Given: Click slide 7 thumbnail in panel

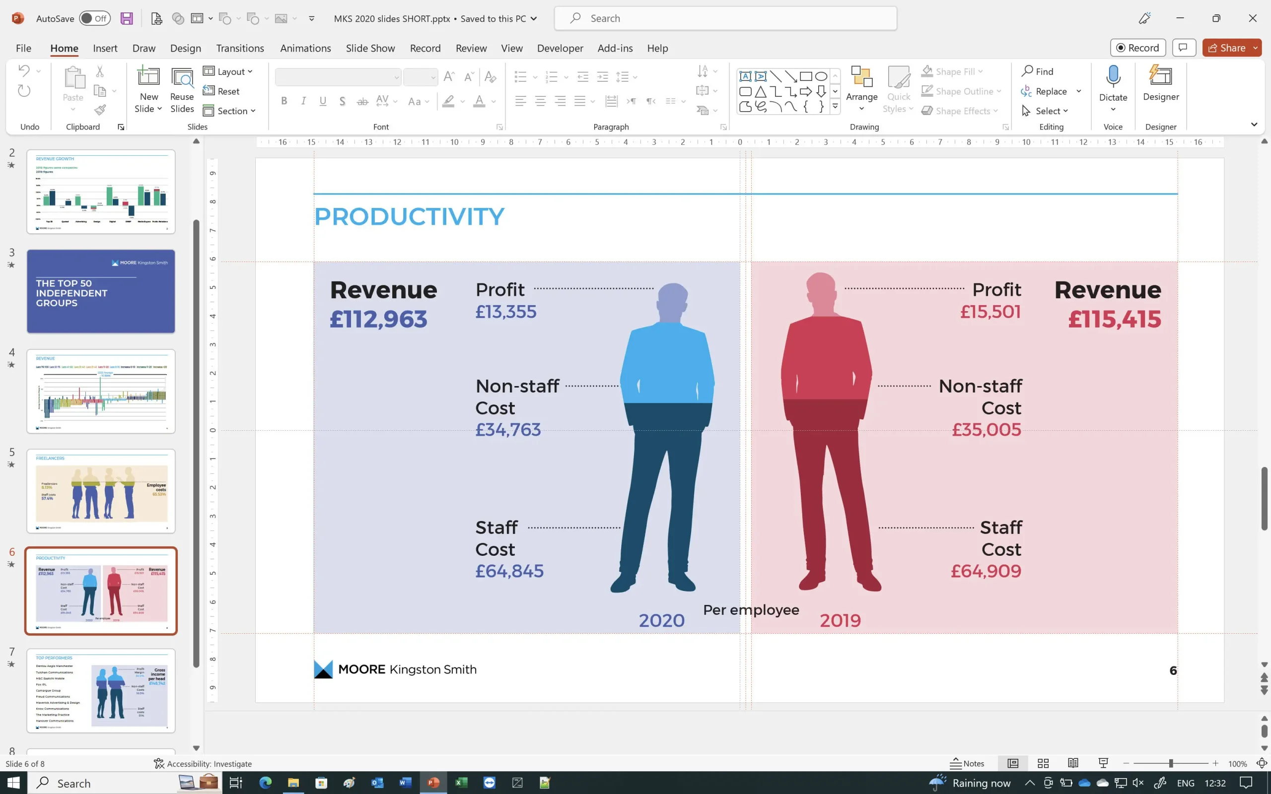Looking at the screenshot, I should pyautogui.click(x=100, y=690).
